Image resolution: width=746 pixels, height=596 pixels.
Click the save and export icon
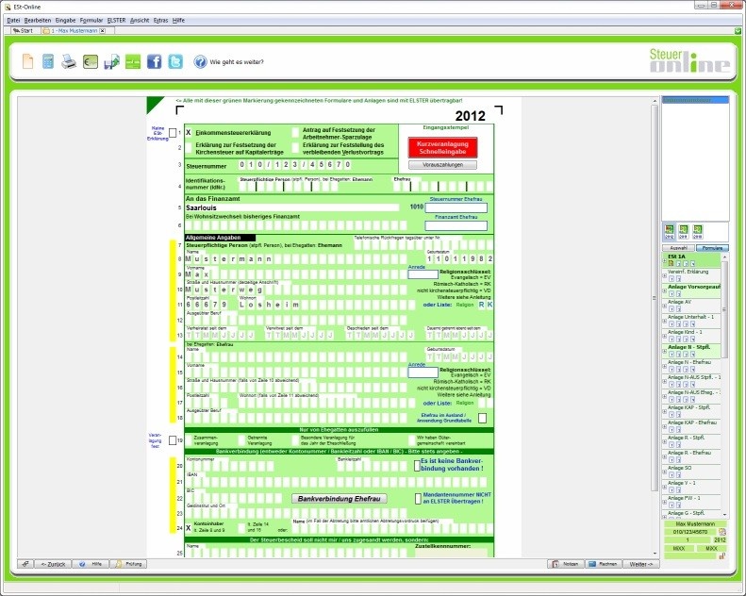point(112,62)
